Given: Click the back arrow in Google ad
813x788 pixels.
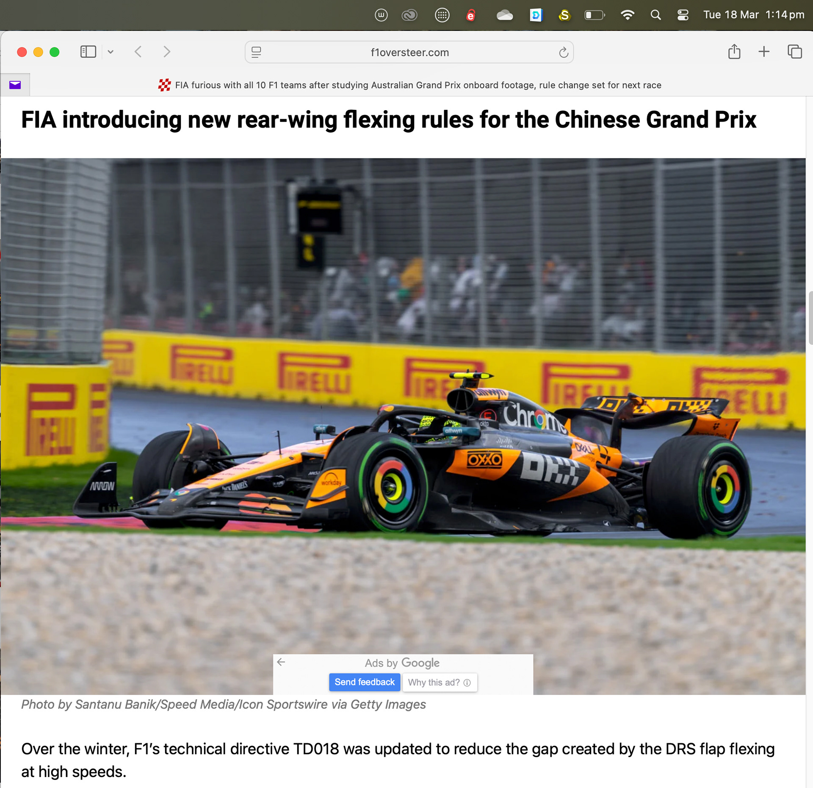Looking at the screenshot, I should [x=281, y=662].
